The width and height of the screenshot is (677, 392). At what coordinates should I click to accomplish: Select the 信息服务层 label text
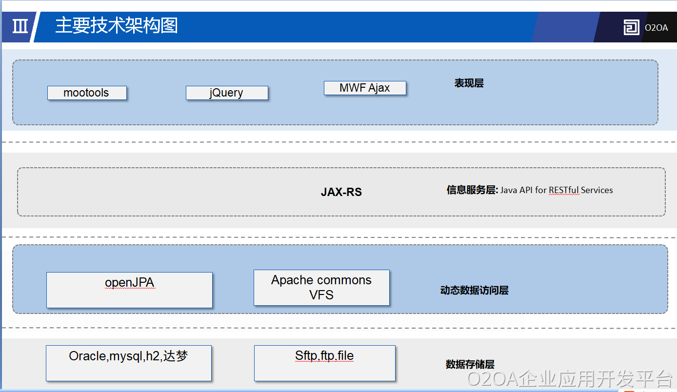(x=472, y=190)
